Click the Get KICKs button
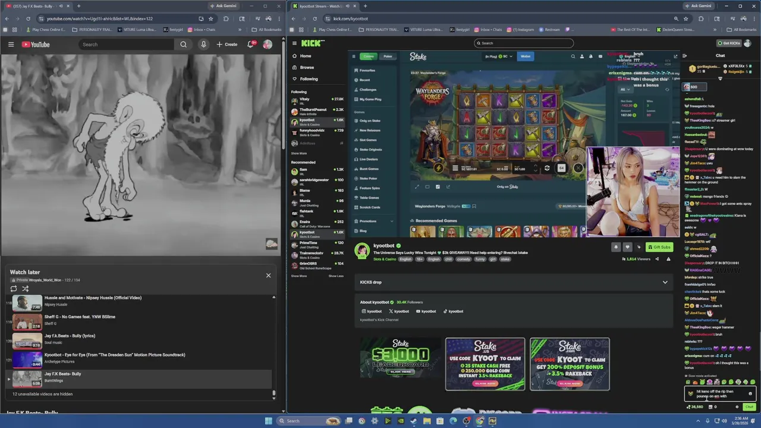This screenshot has width=761, height=428. tap(729, 43)
